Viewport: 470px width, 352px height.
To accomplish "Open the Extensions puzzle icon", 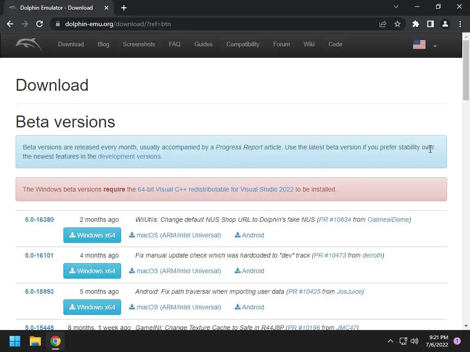I will click(x=415, y=24).
